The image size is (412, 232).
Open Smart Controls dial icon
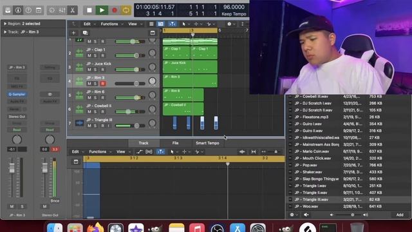point(52,10)
